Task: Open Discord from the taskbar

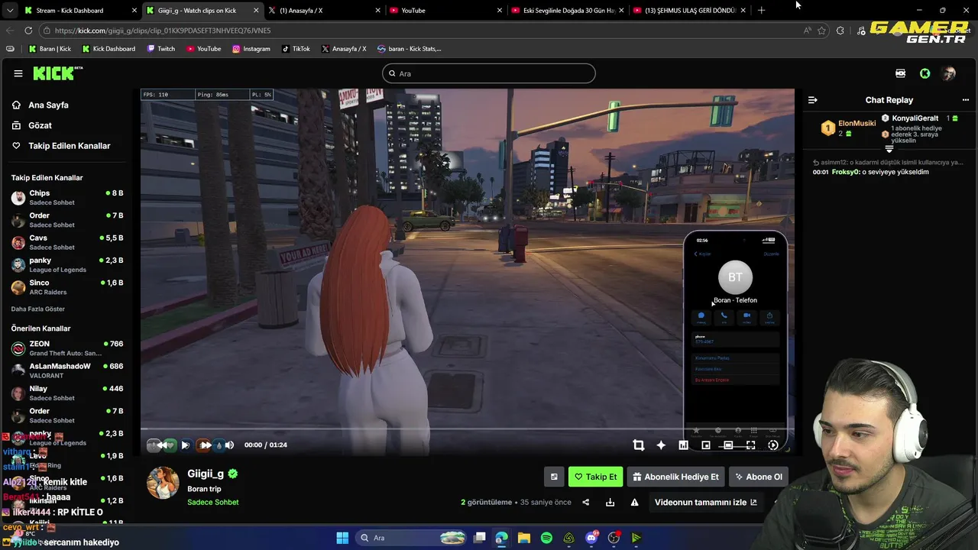Action: coord(591,538)
